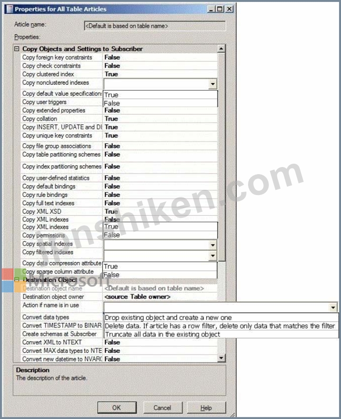Open the Copy nonclustered indexes dropdown
The width and height of the screenshot is (341, 419).
point(212,84)
